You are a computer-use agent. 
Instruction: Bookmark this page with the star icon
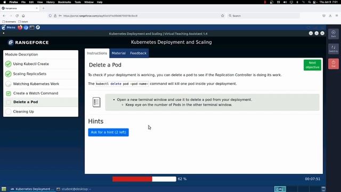pyautogui.click(x=223, y=15)
